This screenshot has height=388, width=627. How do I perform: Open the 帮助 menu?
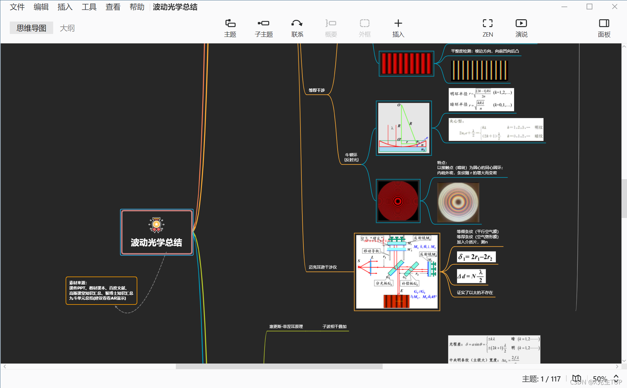tap(137, 7)
